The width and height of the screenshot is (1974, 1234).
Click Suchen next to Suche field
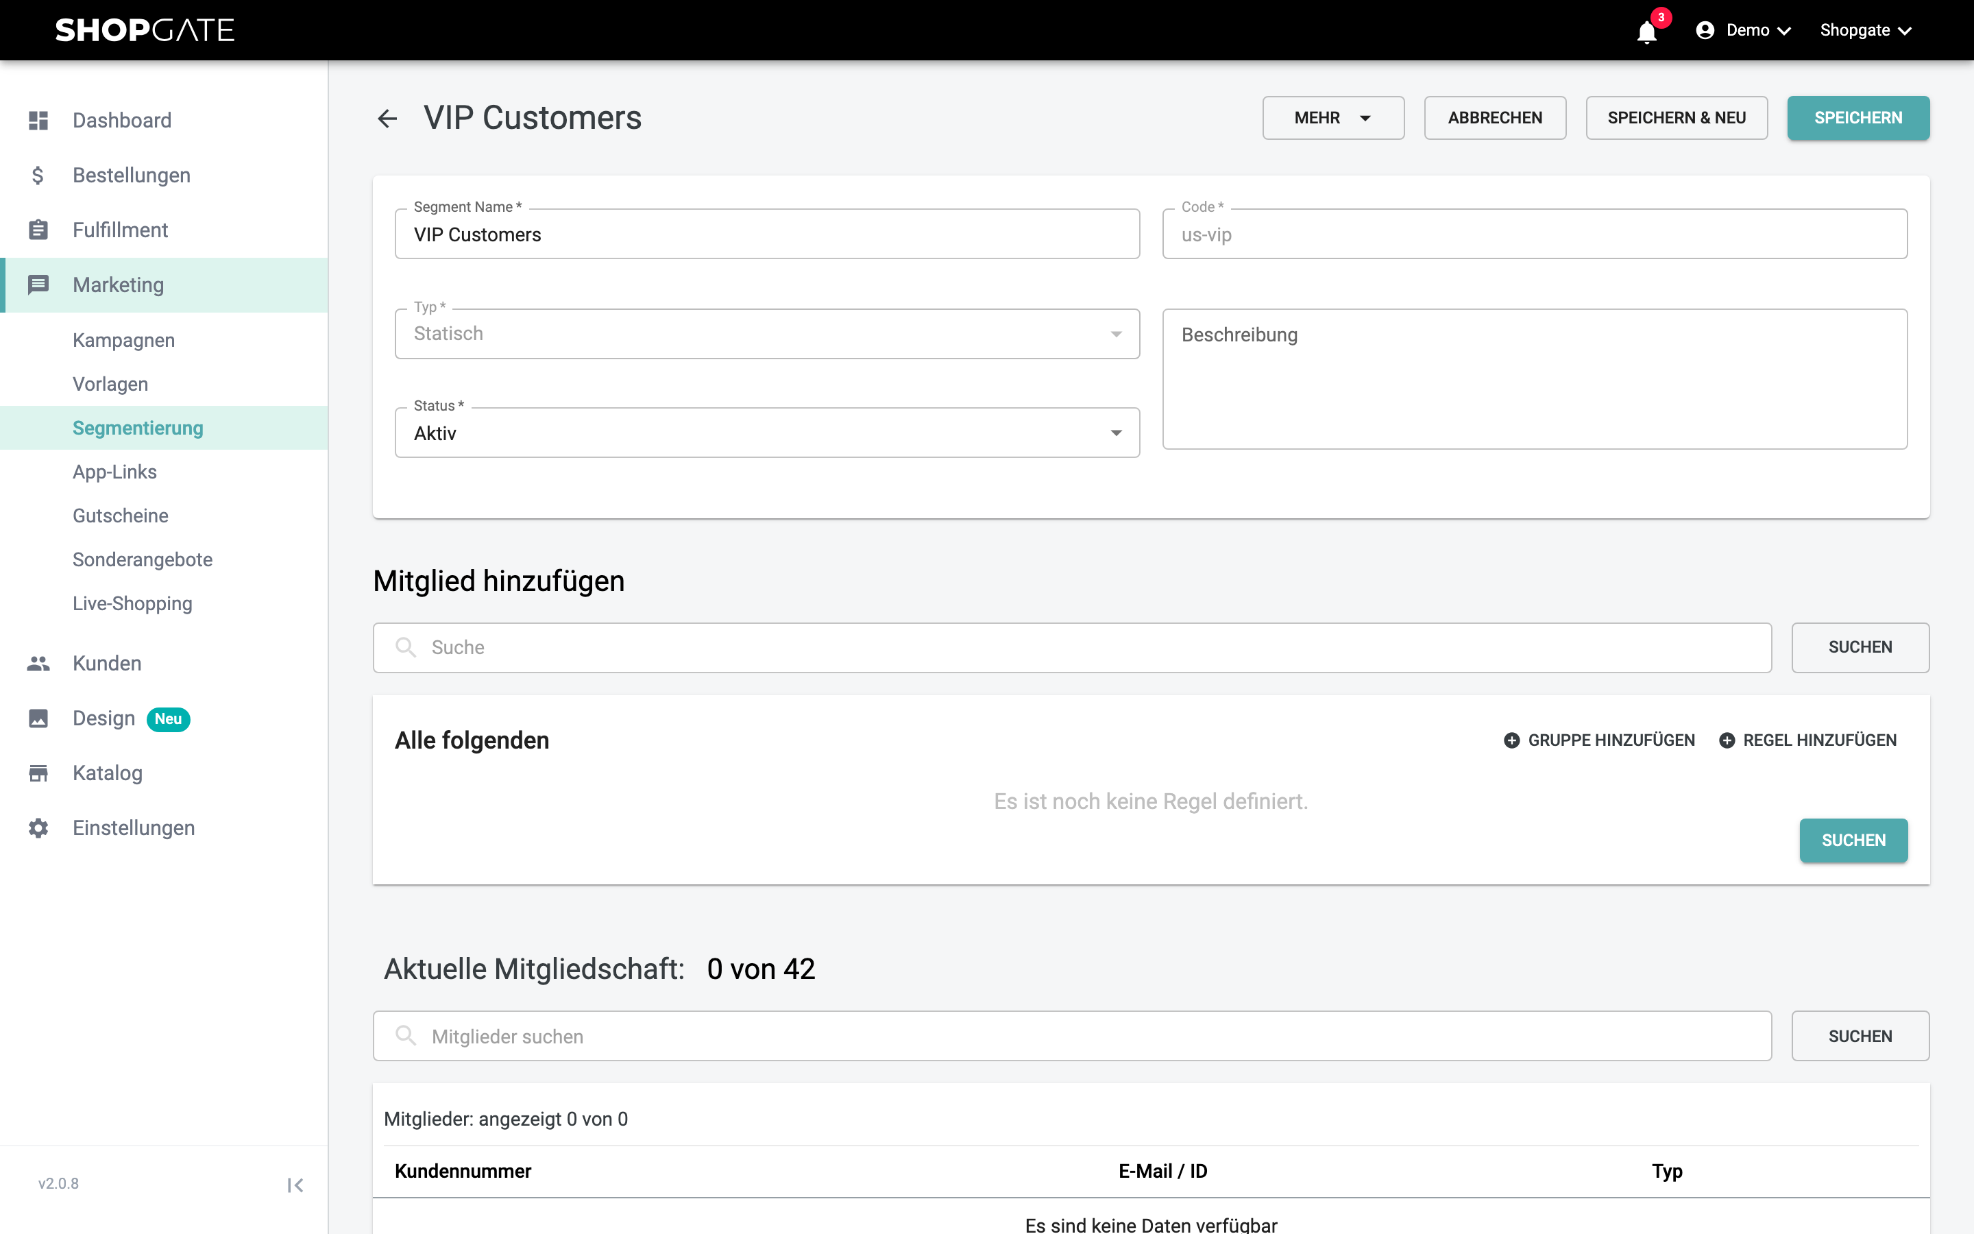point(1860,647)
